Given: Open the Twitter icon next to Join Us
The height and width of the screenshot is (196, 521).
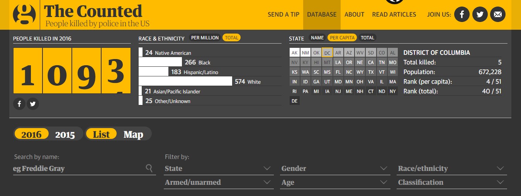Looking at the screenshot, I should tap(480, 14).
